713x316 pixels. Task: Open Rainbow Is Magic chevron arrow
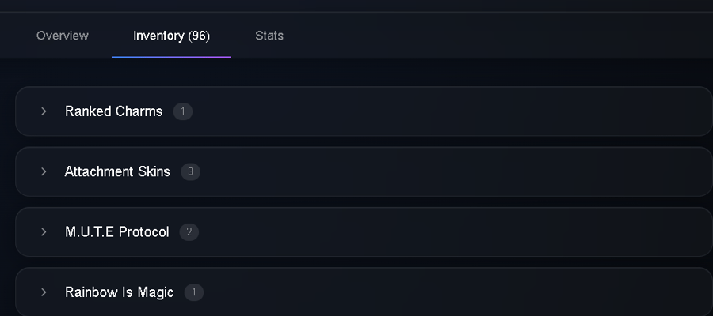pyautogui.click(x=44, y=292)
